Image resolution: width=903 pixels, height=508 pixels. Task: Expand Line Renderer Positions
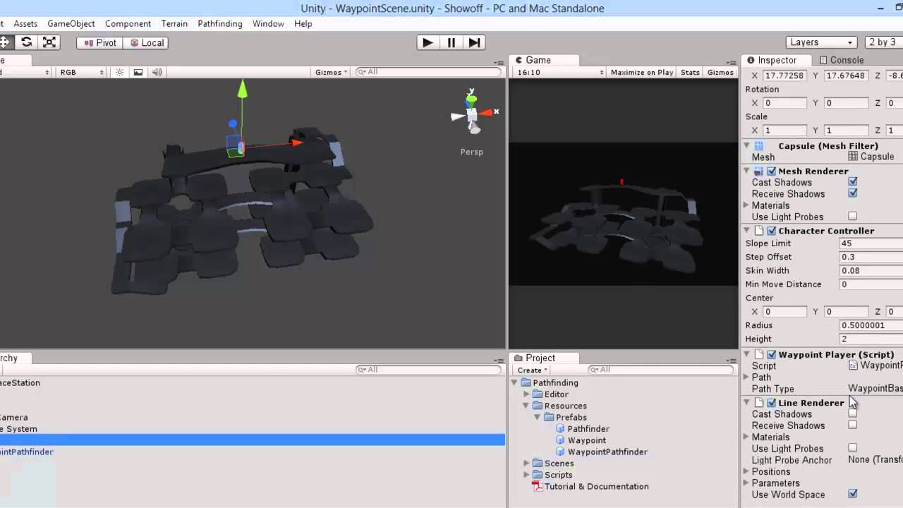[746, 471]
